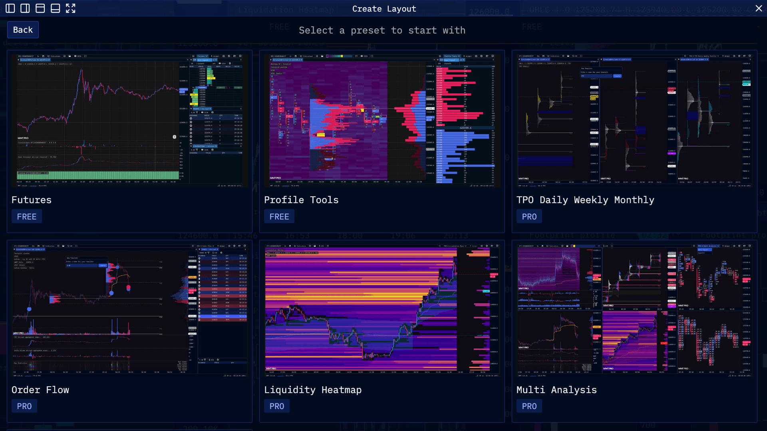Select the Futures preset thumbnail
Viewport: 767px width, 431px height.
129,121
